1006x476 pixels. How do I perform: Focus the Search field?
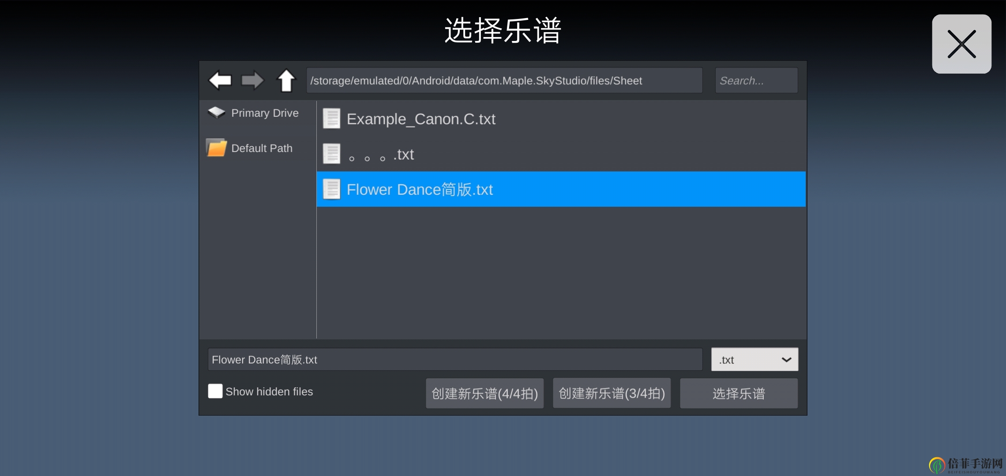pos(756,80)
